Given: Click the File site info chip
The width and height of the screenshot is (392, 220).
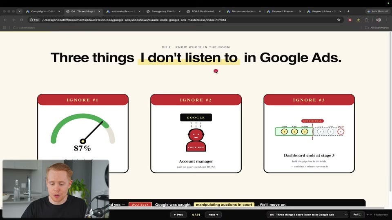Looking at the screenshot, I should (34, 20).
